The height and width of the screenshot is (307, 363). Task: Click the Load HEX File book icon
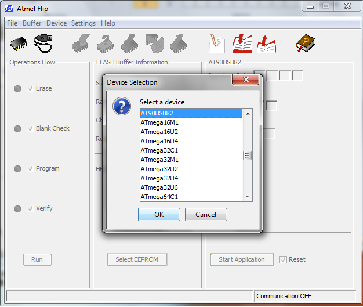(x=242, y=44)
